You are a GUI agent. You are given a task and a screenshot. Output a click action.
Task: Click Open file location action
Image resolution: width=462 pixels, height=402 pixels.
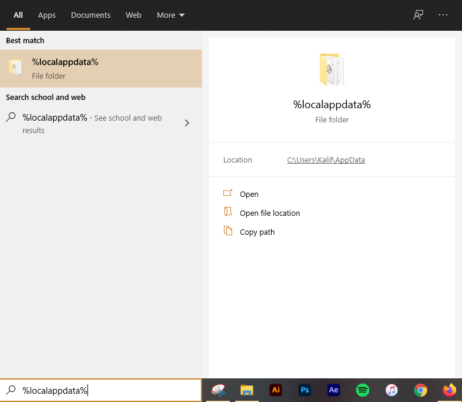(269, 213)
